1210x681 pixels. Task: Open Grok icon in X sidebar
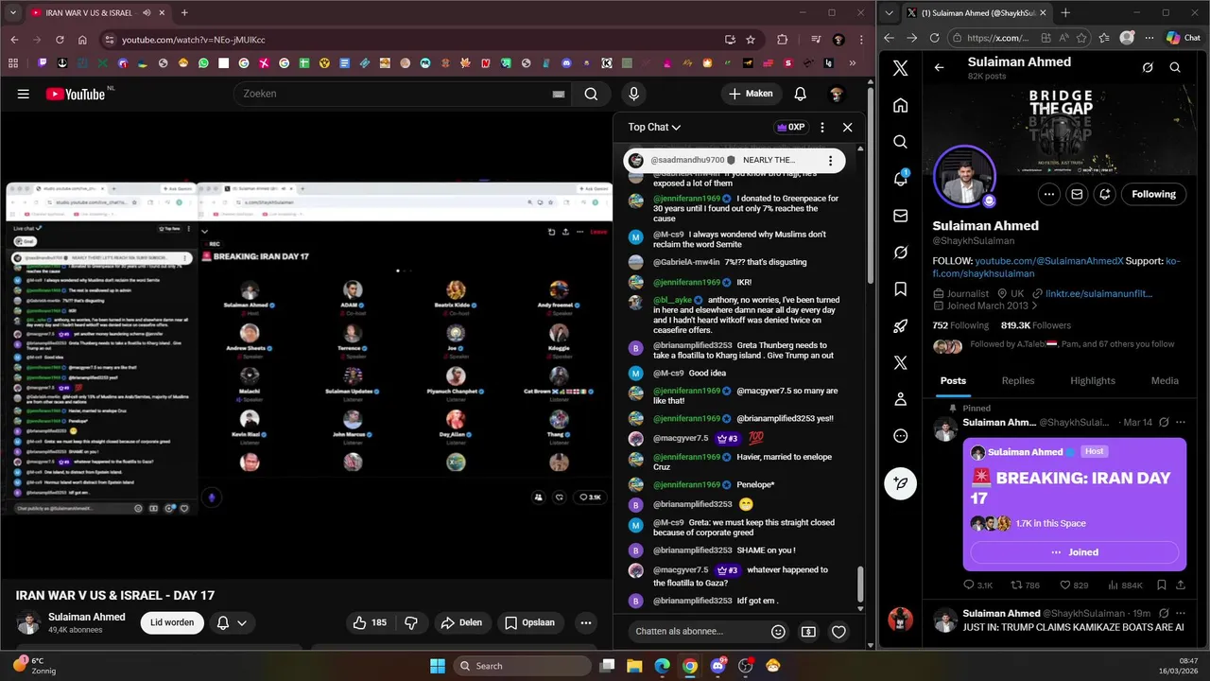click(900, 253)
